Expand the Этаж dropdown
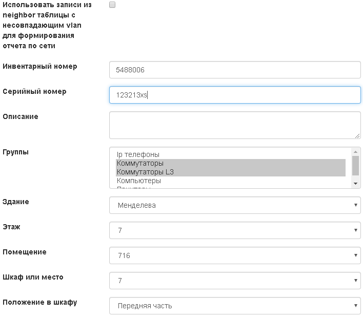Viewport: 363px width, 317px height. tap(235, 230)
